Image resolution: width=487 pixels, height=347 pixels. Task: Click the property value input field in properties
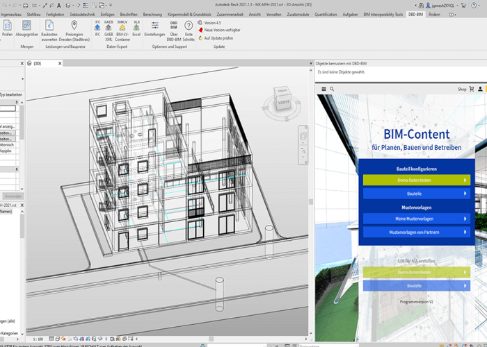(x=8, y=108)
